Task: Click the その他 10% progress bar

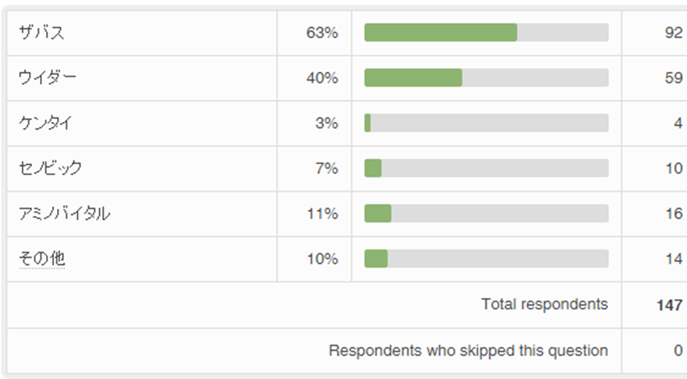Action: click(x=486, y=259)
